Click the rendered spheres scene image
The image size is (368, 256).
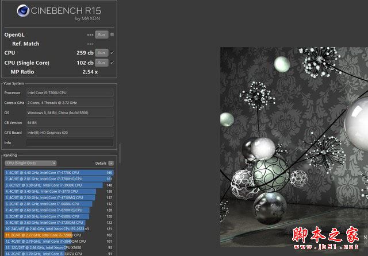(294, 147)
